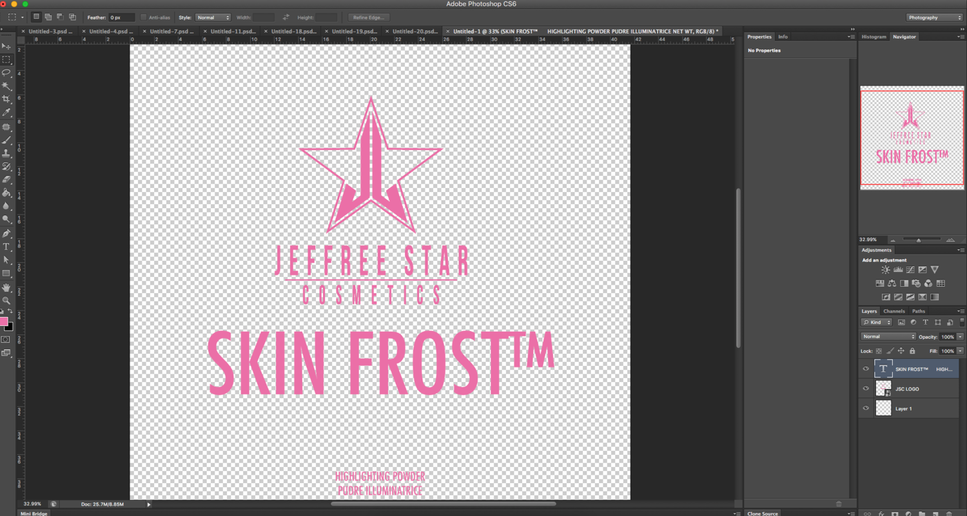
Task: Select the JSC LOGO layer row
Action: coord(909,388)
